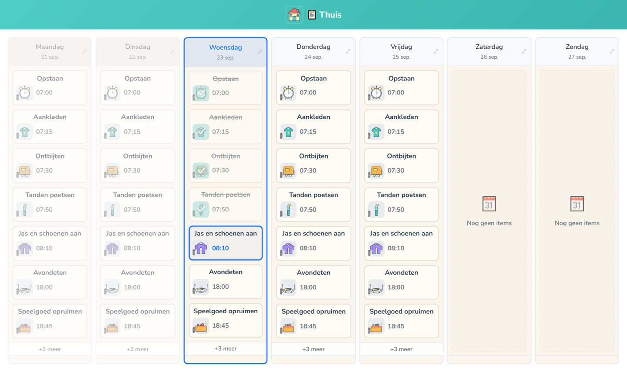Expand the Woensdag column
Viewport: 627px width, 372px height.
[260, 52]
